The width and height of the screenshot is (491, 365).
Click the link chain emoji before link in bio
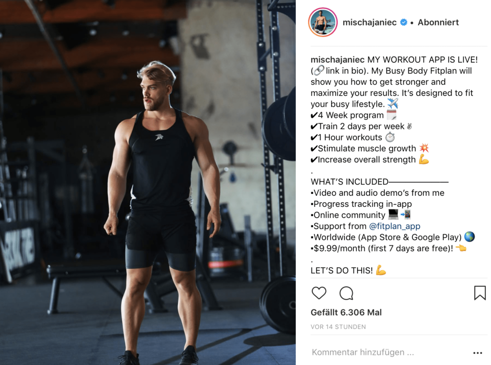point(319,70)
